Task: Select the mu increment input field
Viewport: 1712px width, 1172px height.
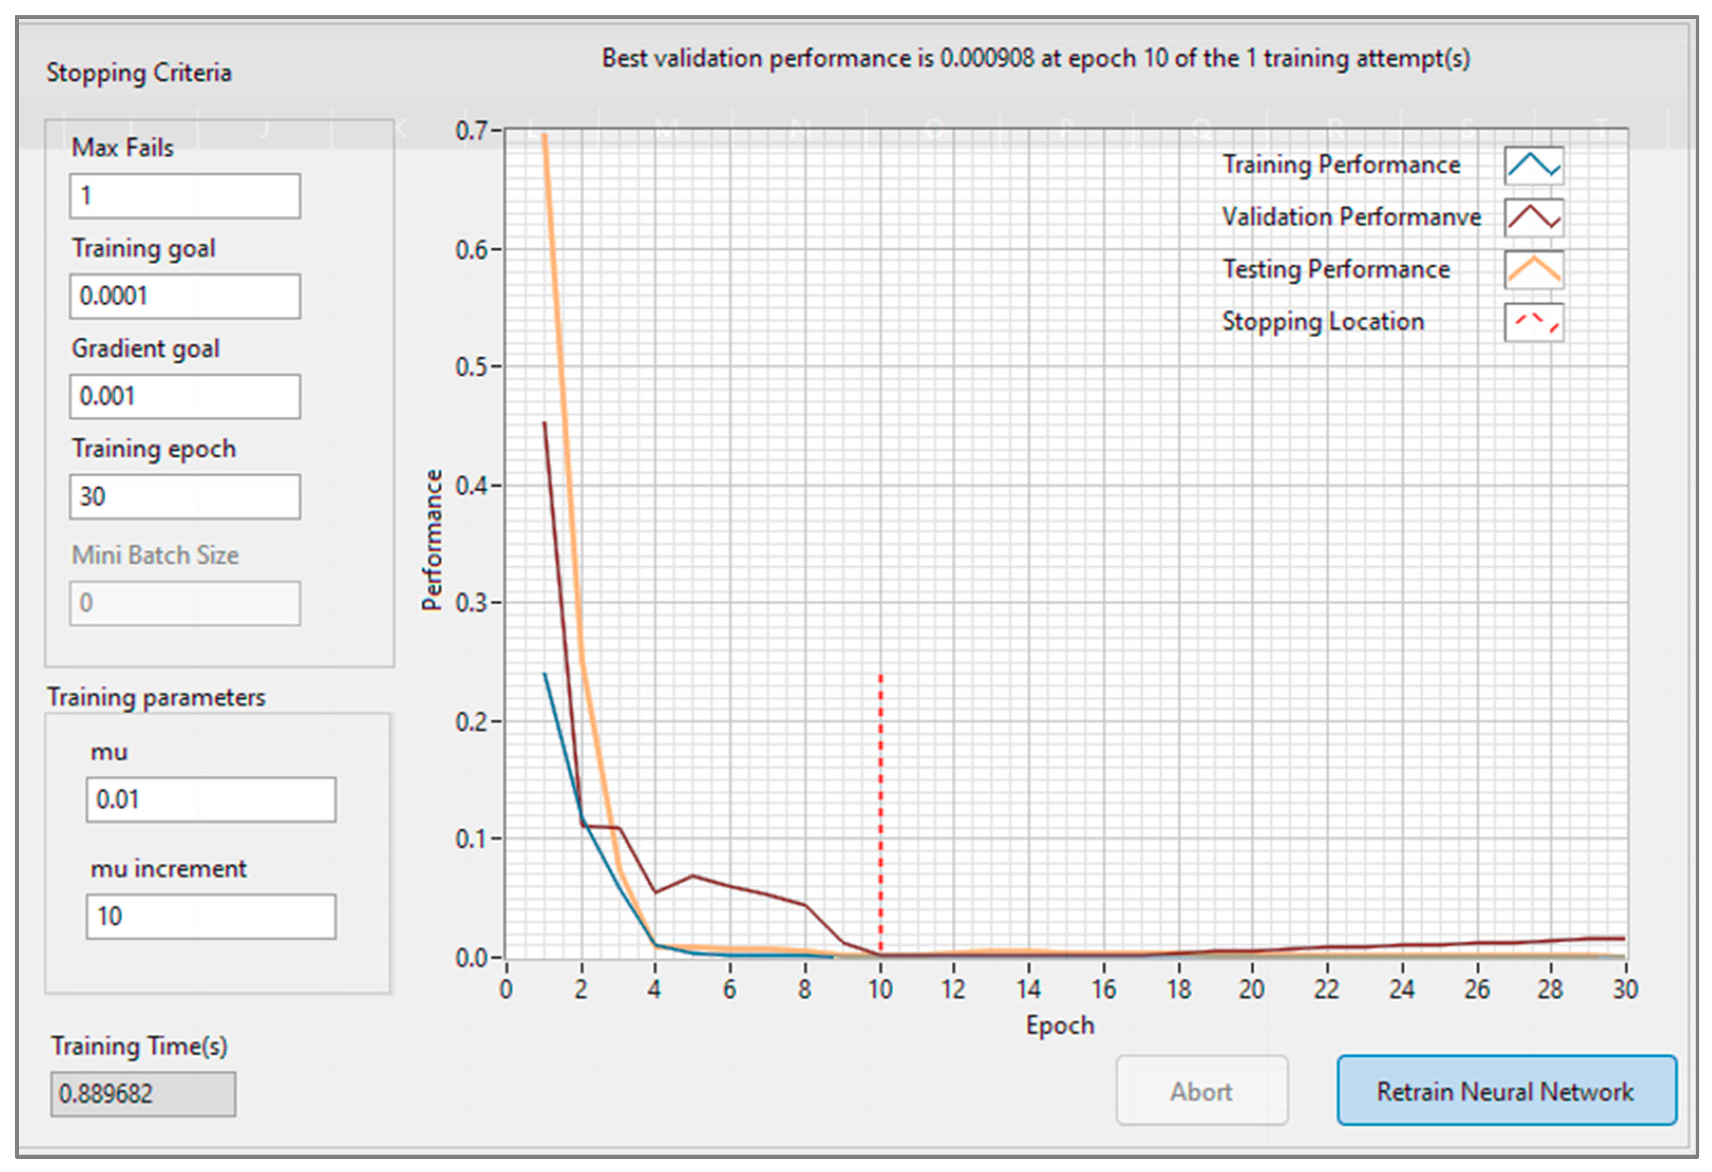Action: point(211,916)
